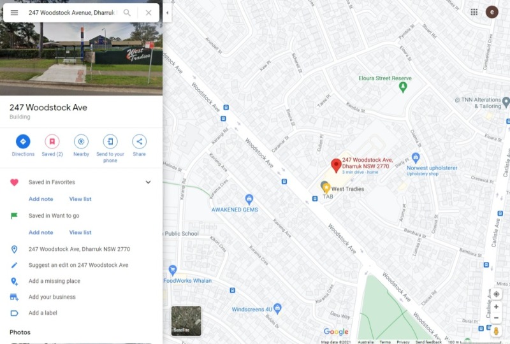Get Directions to 247 Woodstock Ave

[x=23, y=146]
